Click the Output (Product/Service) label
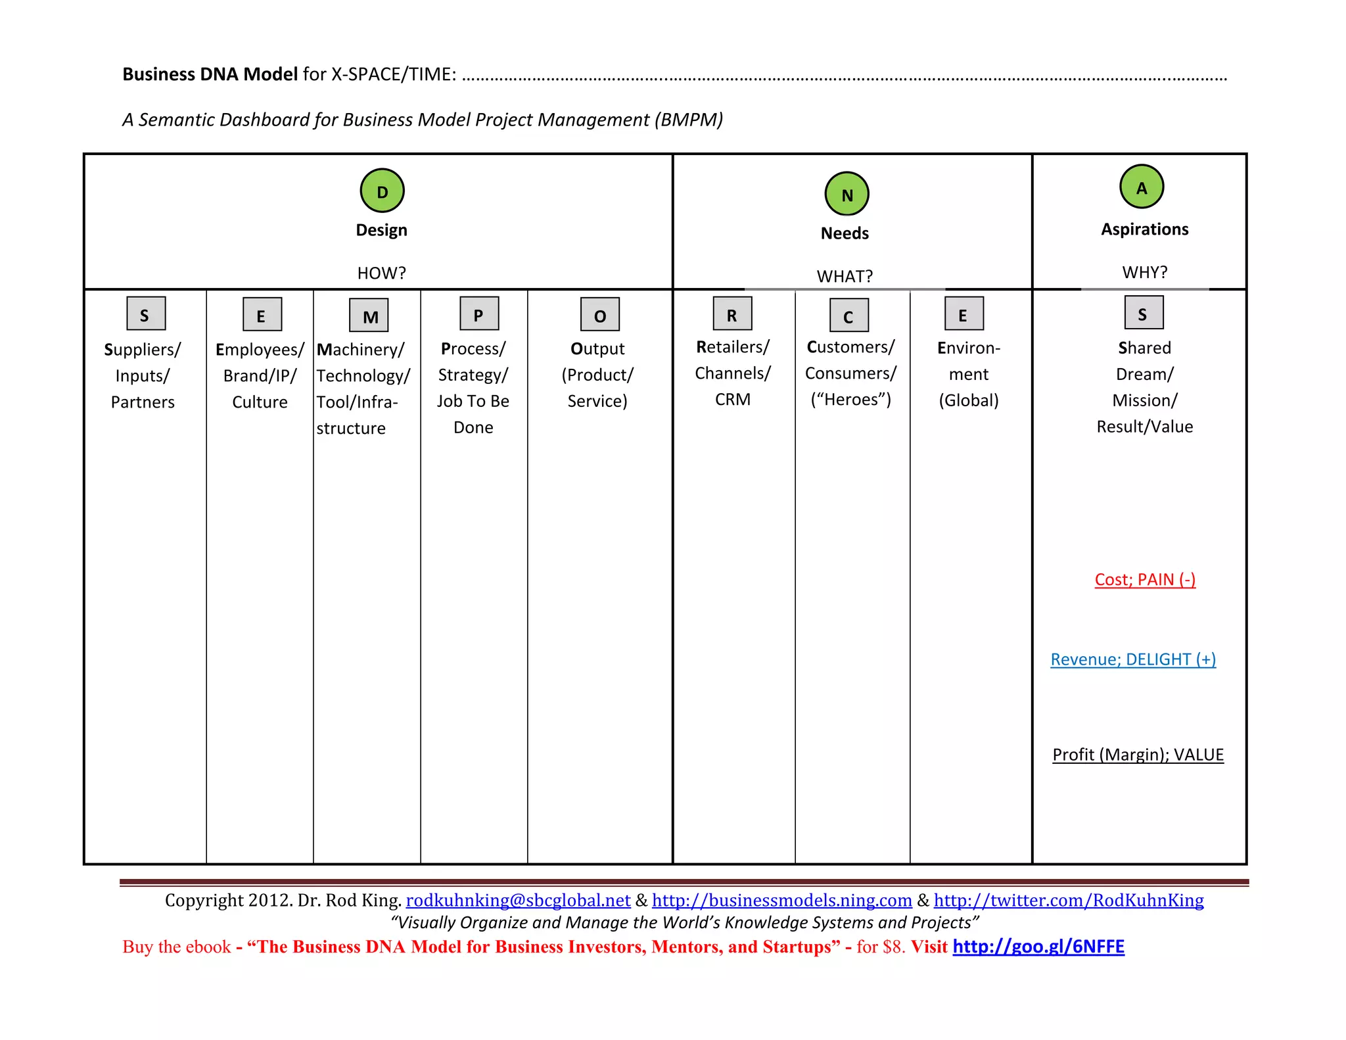This screenshot has height=1040, width=1346. [x=597, y=375]
